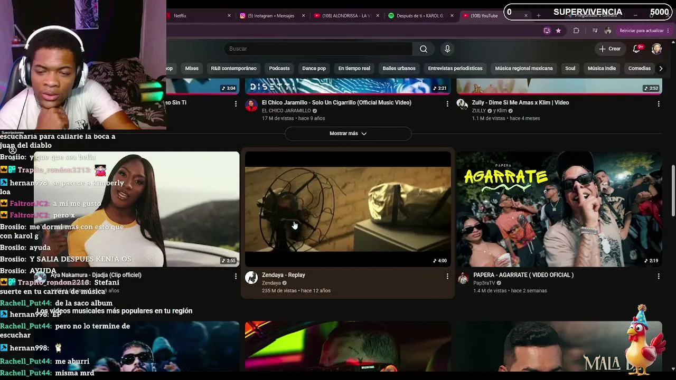The image size is (676, 380).
Task: Click the Crear button
Action: tap(610, 49)
